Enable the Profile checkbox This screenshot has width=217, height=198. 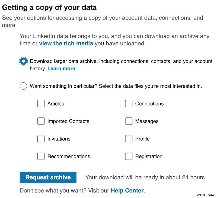(129, 139)
